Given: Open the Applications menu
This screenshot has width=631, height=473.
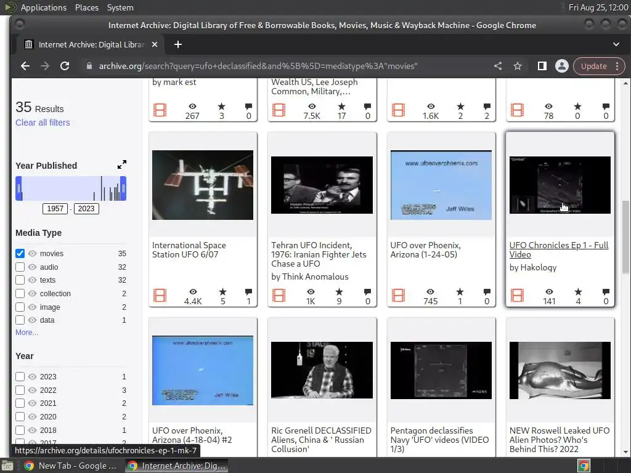Looking at the screenshot, I should point(44,7).
